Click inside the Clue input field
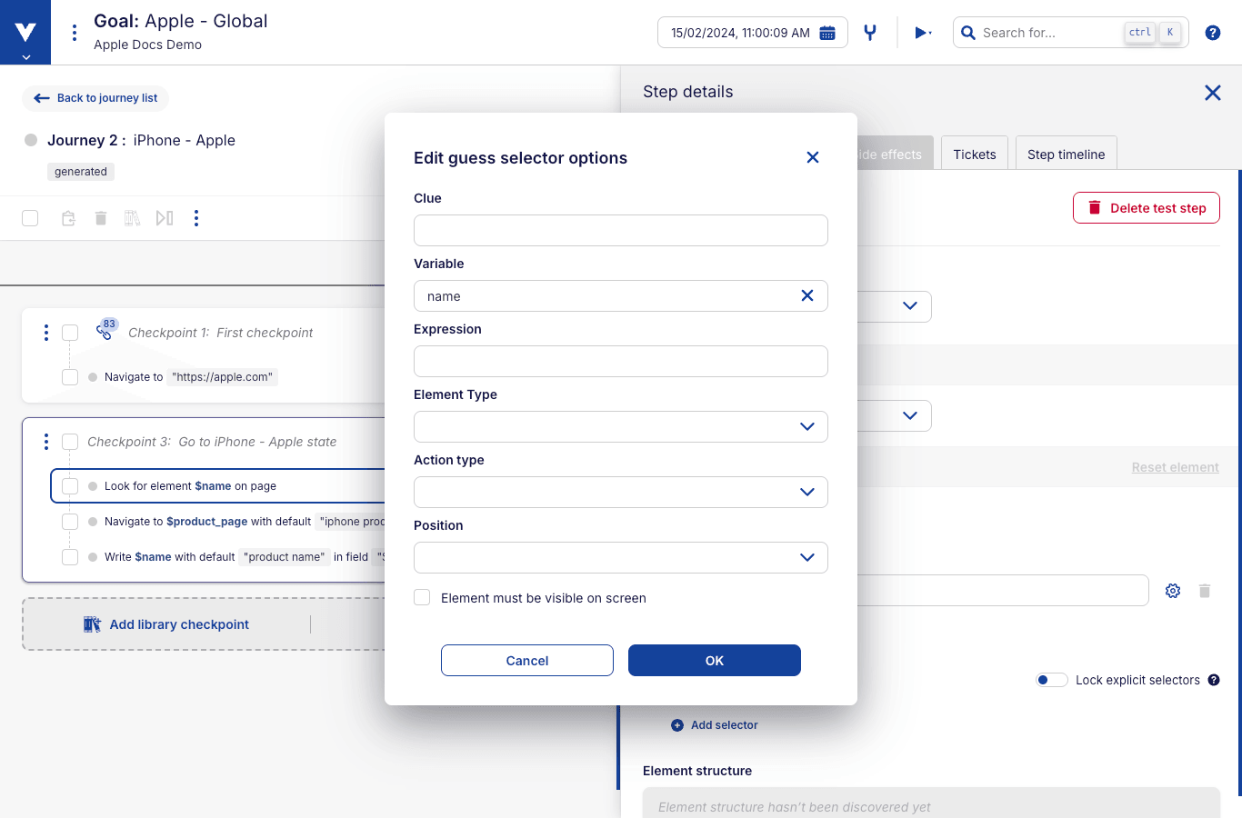 tap(620, 230)
